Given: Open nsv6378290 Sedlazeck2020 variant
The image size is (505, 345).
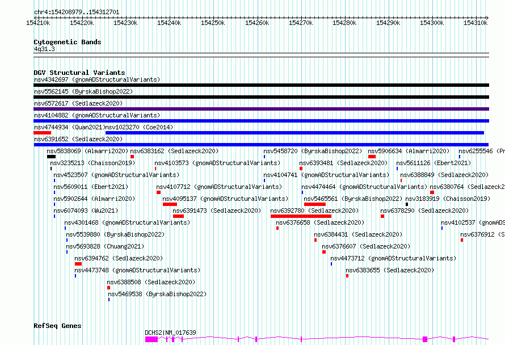Looking at the screenshot, I should [424, 211].
